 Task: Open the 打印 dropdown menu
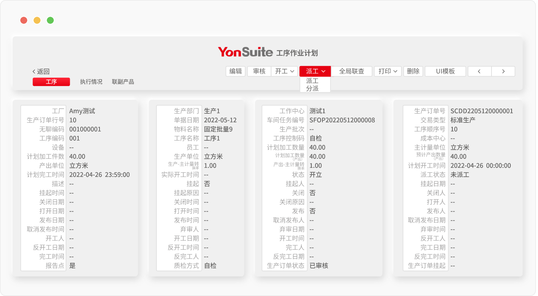coord(388,71)
